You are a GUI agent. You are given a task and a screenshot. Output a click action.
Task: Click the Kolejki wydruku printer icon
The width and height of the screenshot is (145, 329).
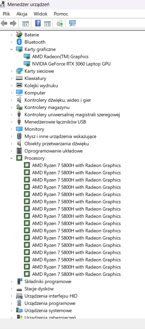tap(19, 85)
